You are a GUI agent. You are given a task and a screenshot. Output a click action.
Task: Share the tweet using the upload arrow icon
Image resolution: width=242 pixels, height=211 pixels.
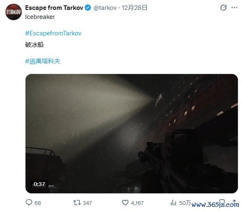coord(234,202)
